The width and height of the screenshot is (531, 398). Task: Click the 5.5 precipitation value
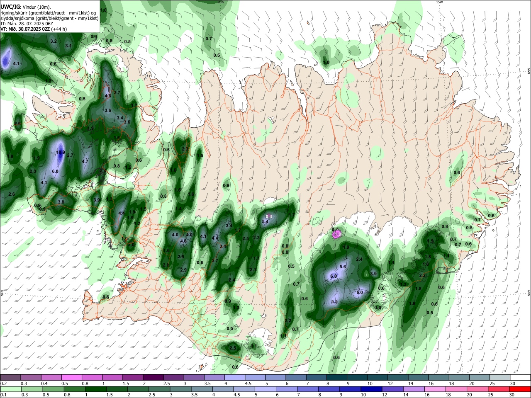[335, 301]
